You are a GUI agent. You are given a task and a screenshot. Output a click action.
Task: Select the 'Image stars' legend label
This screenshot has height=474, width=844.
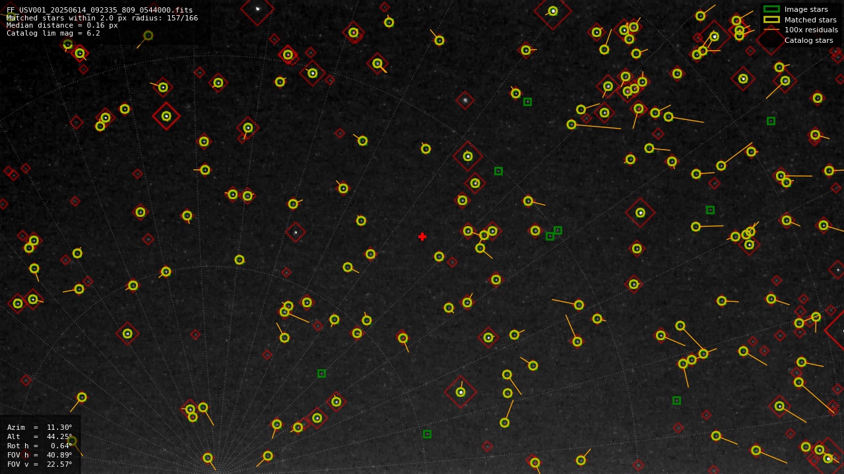pyautogui.click(x=806, y=9)
